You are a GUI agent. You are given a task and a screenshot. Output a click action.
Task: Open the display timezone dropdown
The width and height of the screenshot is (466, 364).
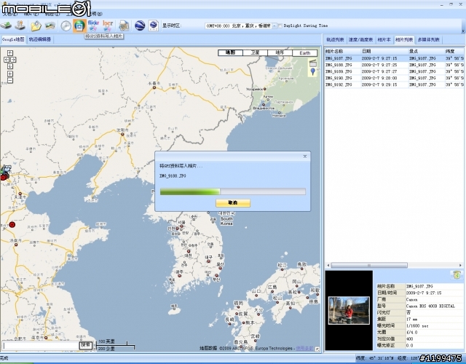pos(275,26)
